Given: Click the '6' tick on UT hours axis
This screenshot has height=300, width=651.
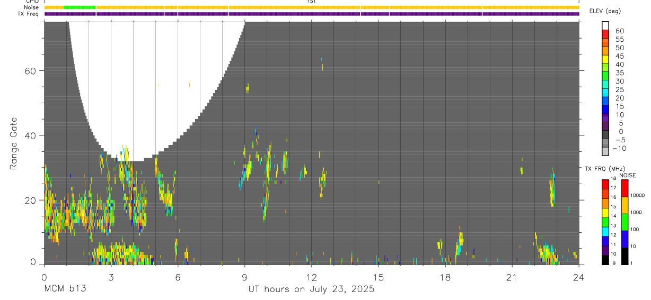Looking at the screenshot, I should (x=178, y=277).
